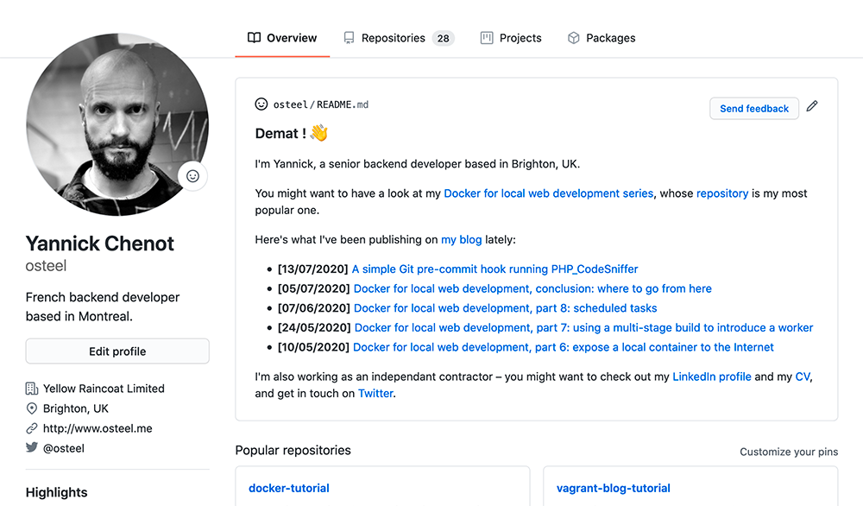
Task: Click the Packages cube icon
Action: [573, 38]
